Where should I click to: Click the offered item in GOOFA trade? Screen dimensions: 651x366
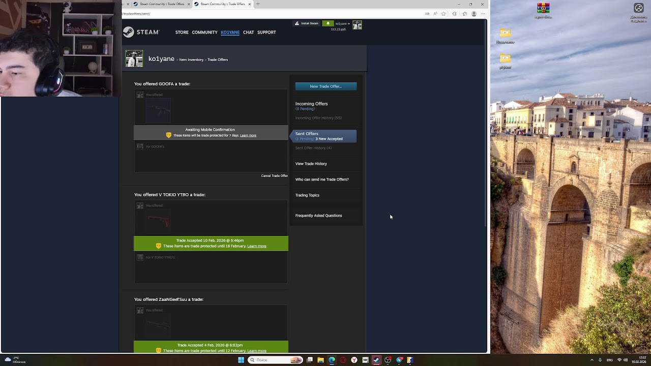point(158,111)
